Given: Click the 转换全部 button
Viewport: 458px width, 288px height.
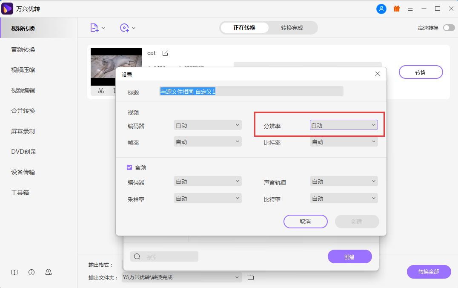Looking at the screenshot, I should pos(429,272).
